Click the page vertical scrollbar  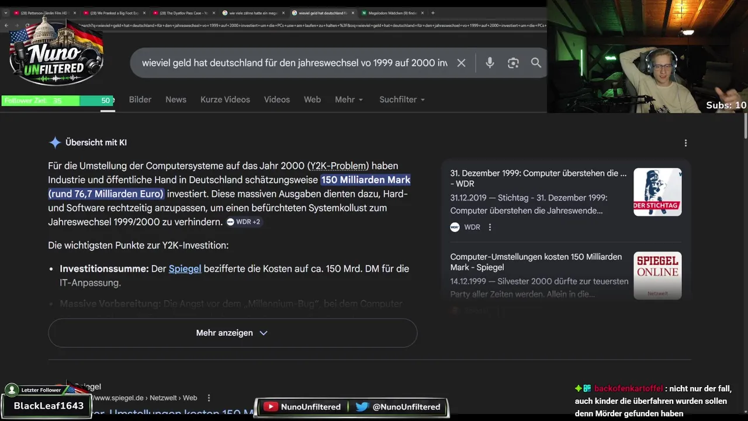click(744, 126)
